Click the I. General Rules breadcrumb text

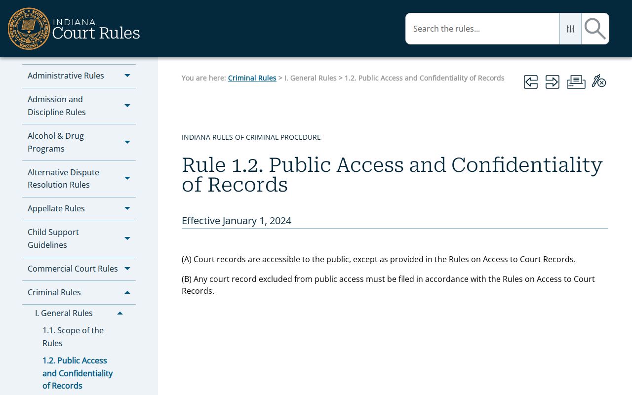pos(310,78)
